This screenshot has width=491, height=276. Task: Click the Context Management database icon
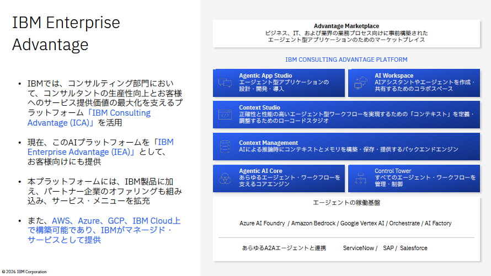tap(225, 147)
